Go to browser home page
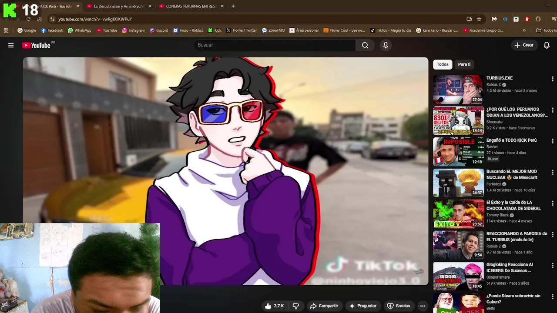Image resolution: width=557 pixels, height=313 pixels. [x=40, y=19]
